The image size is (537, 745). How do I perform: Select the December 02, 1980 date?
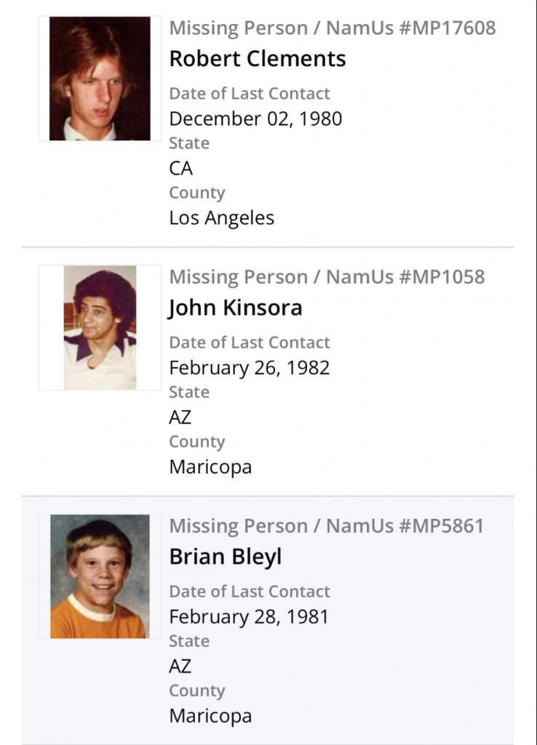click(255, 119)
